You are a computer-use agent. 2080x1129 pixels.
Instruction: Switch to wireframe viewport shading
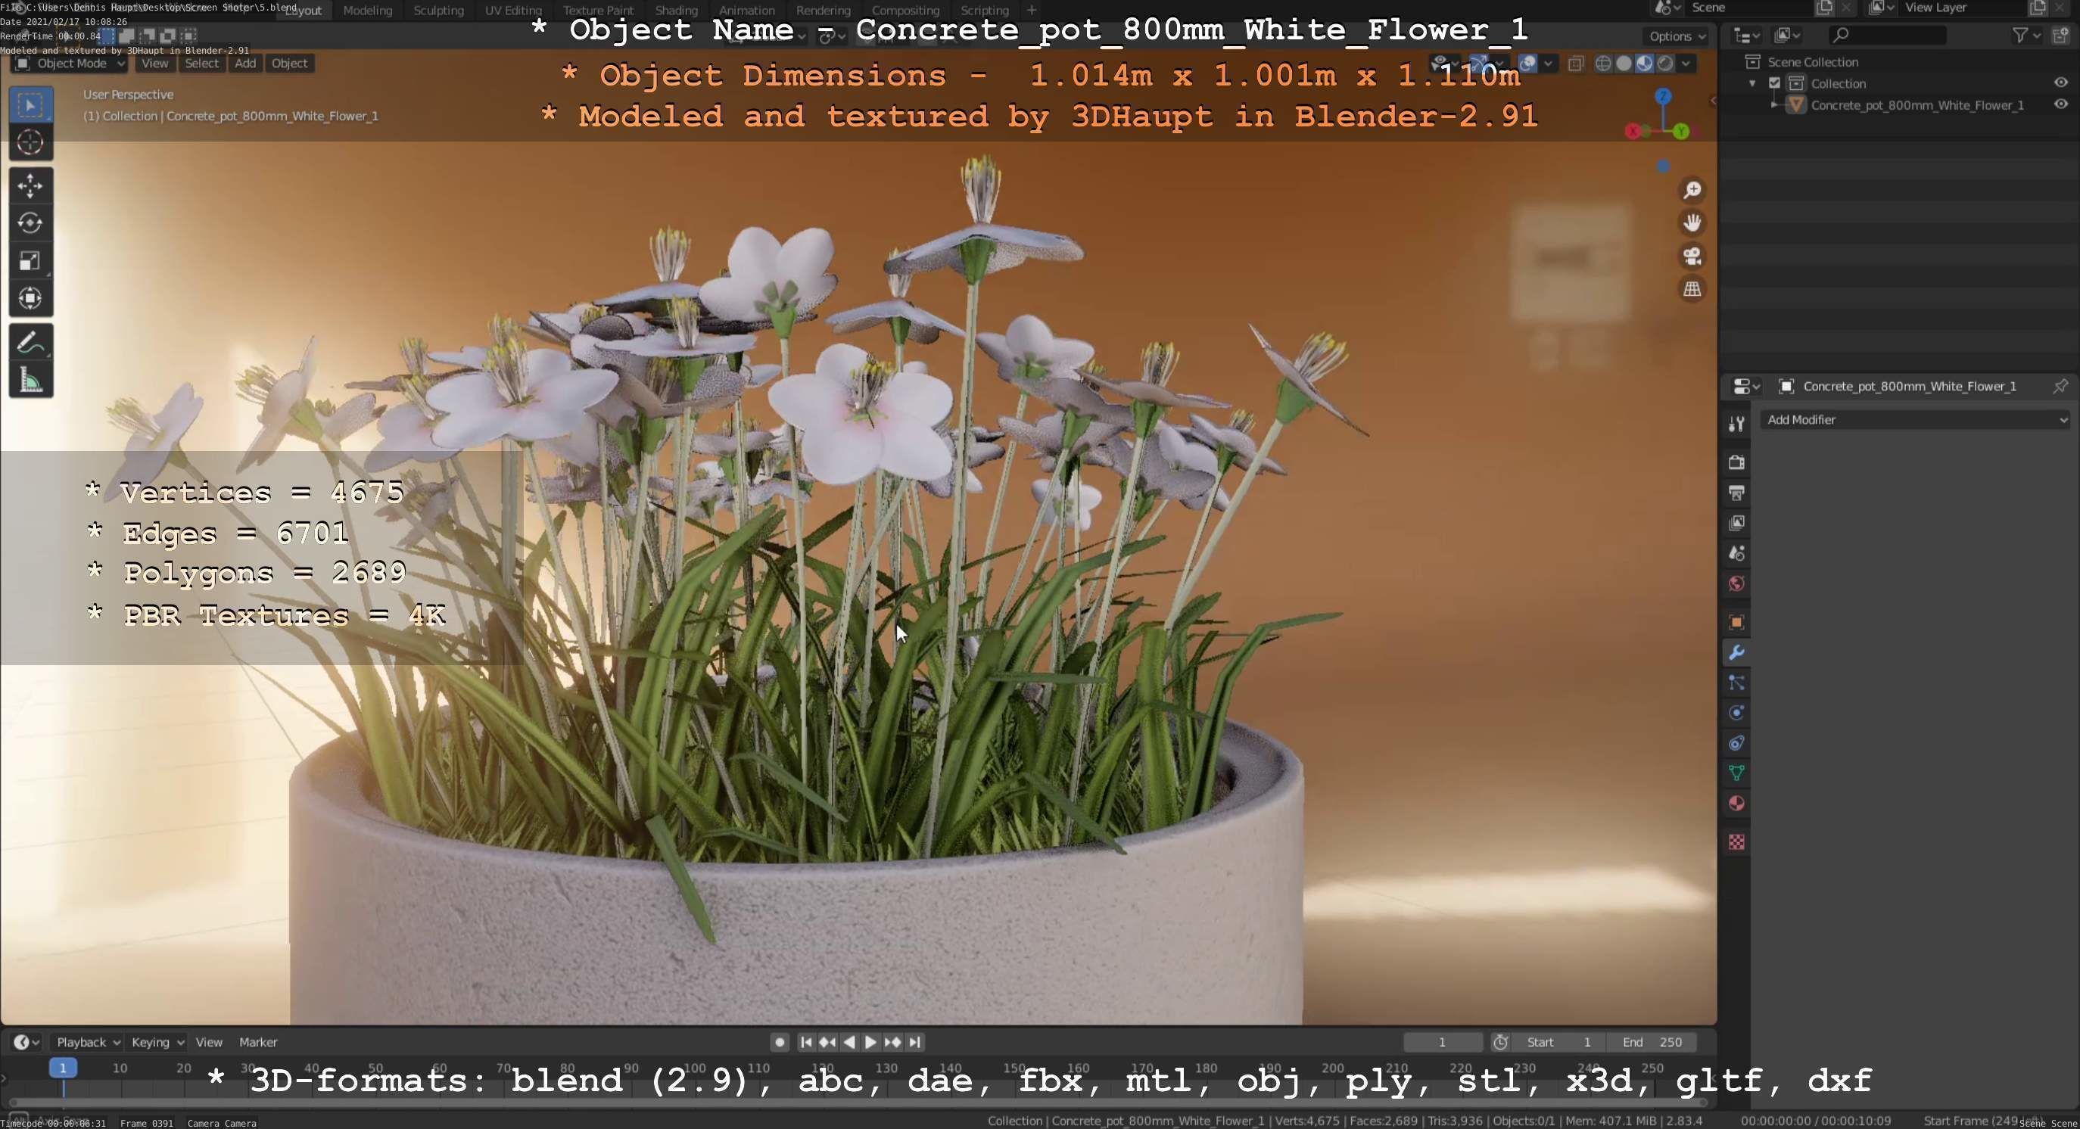pos(1604,63)
